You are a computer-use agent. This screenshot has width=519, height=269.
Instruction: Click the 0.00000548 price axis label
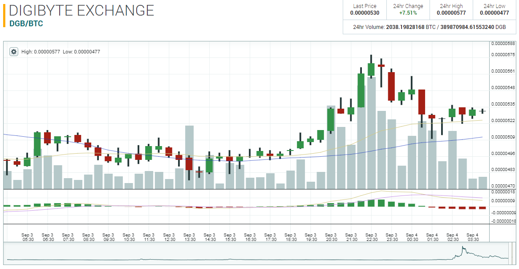[x=503, y=88]
